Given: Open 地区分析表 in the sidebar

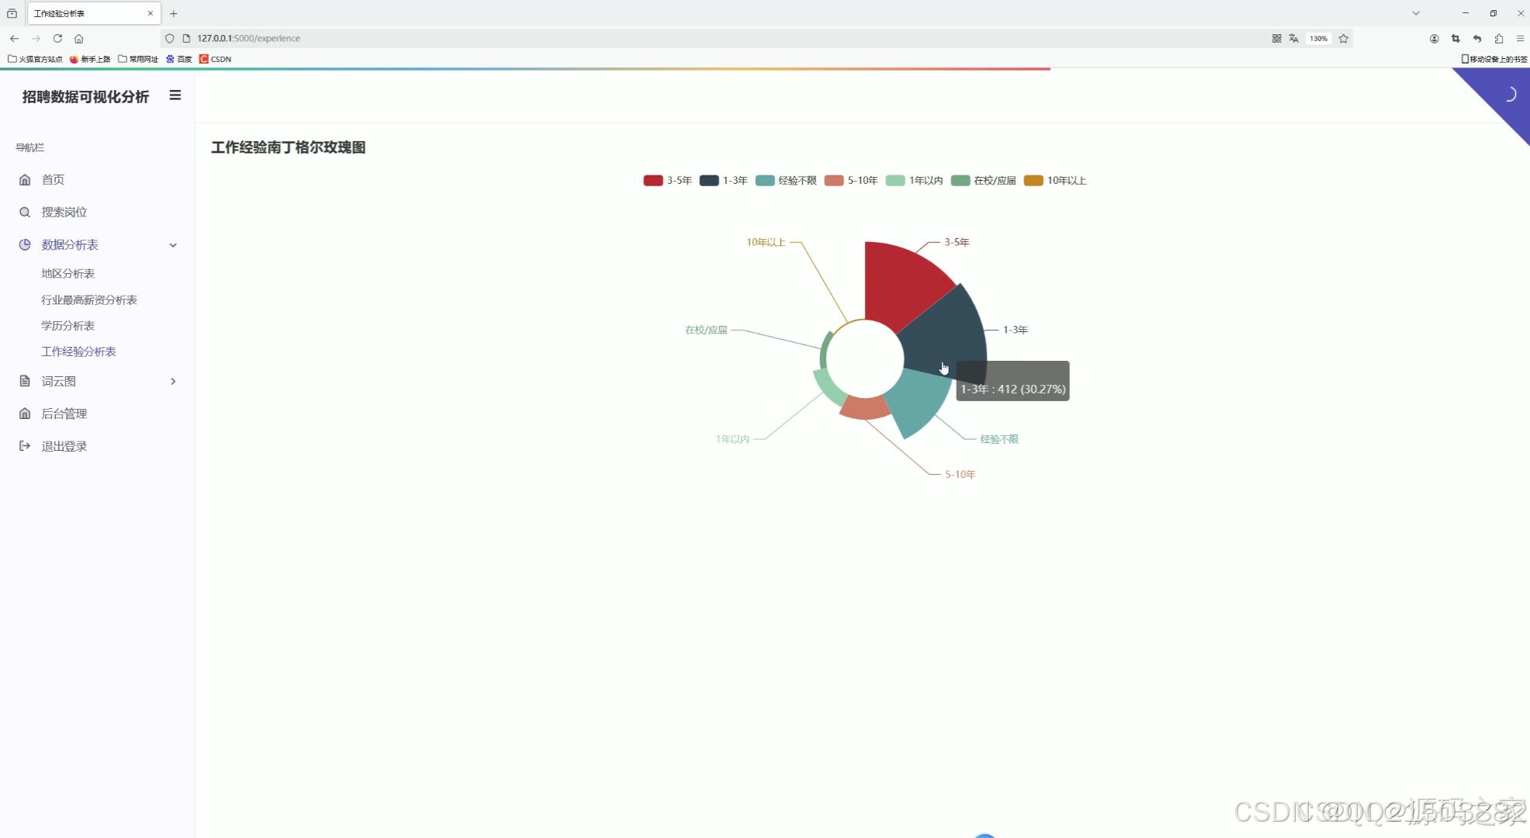Looking at the screenshot, I should tap(68, 274).
